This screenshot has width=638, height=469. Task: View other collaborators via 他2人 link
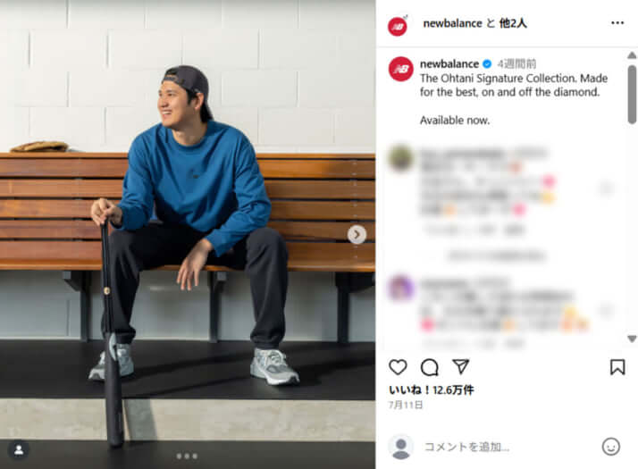(x=513, y=23)
